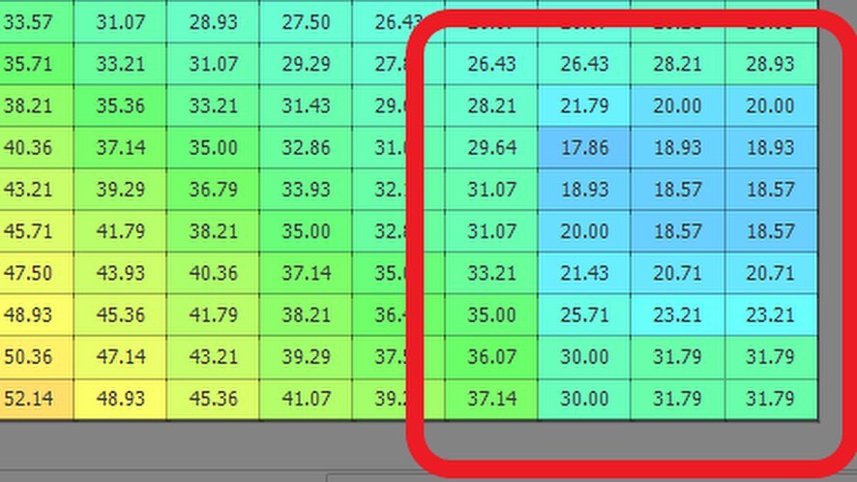Select the cell containing 17.86
Image resolution: width=857 pixels, height=482 pixels.
click(x=584, y=148)
